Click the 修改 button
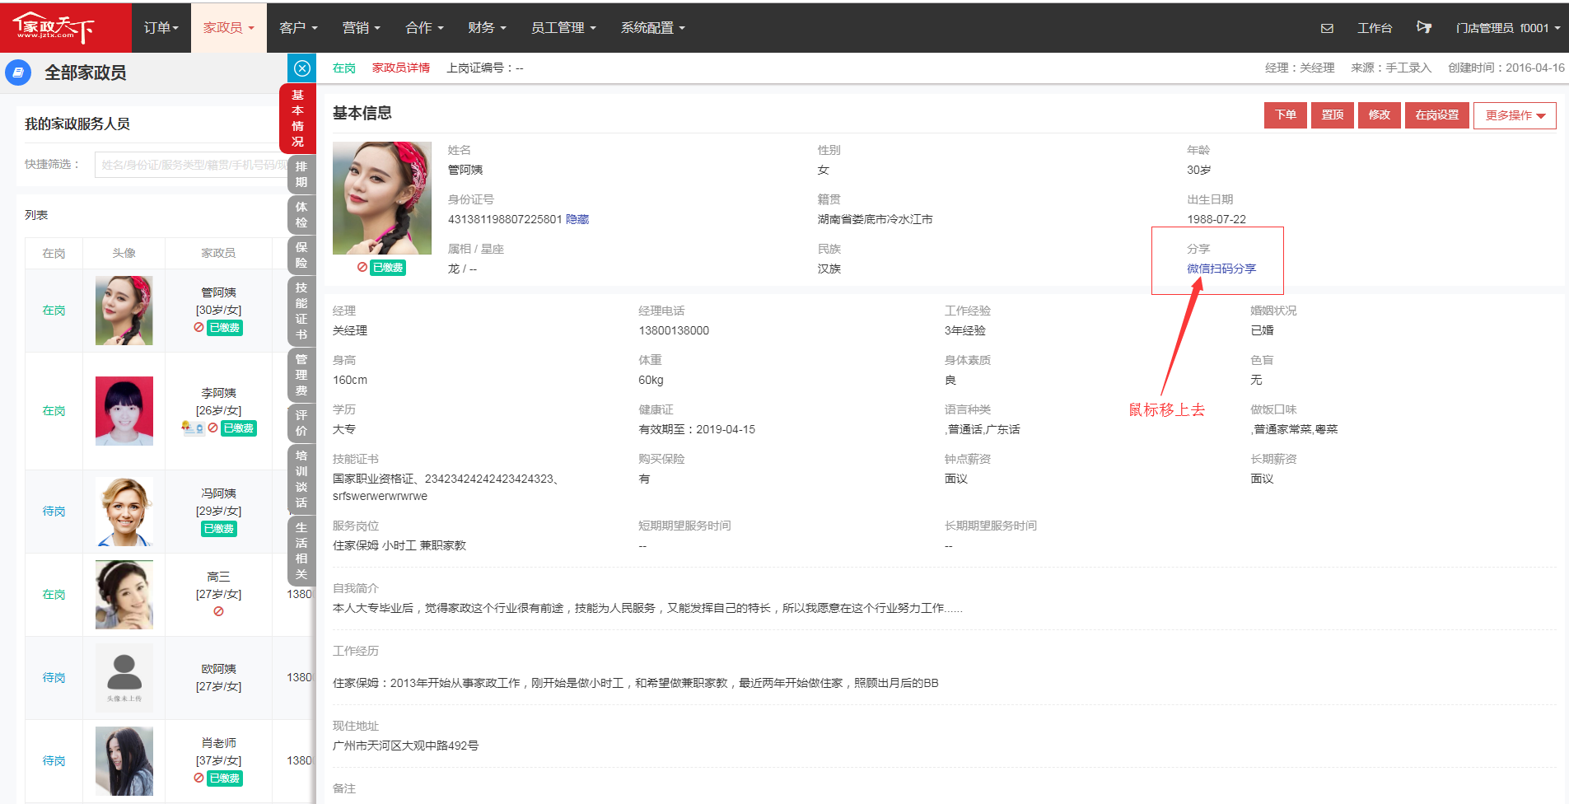Image resolution: width=1569 pixels, height=804 pixels. pos(1380,115)
